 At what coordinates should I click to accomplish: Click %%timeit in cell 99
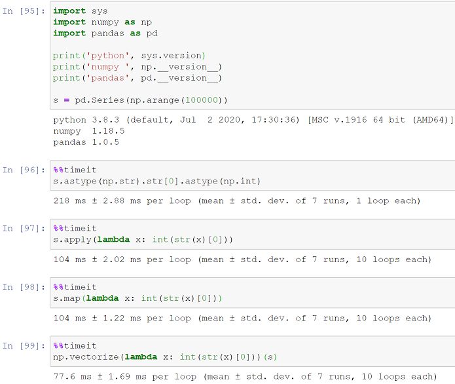(75, 346)
